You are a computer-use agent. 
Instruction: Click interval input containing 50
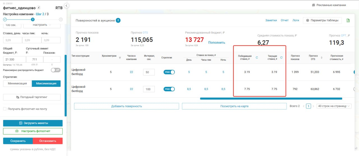click(x=149, y=72)
